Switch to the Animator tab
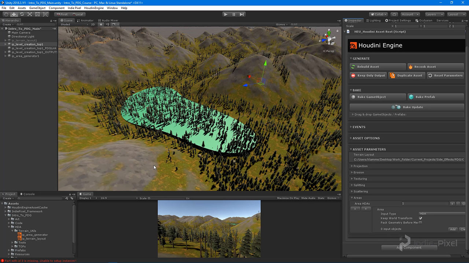469x263 pixels. (x=85, y=20)
